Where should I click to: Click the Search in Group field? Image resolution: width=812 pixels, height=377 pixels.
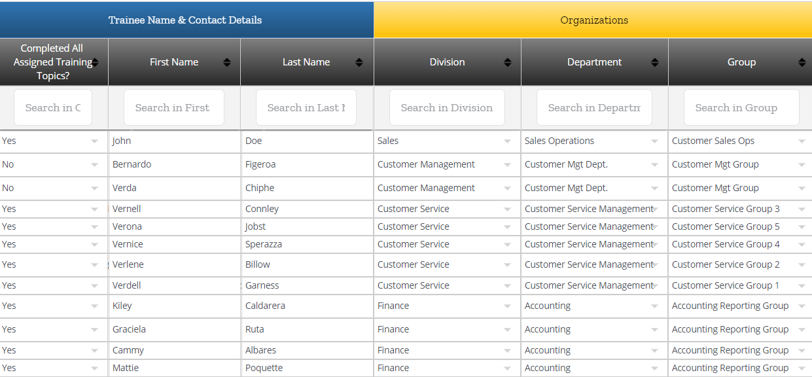click(x=741, y=107)
